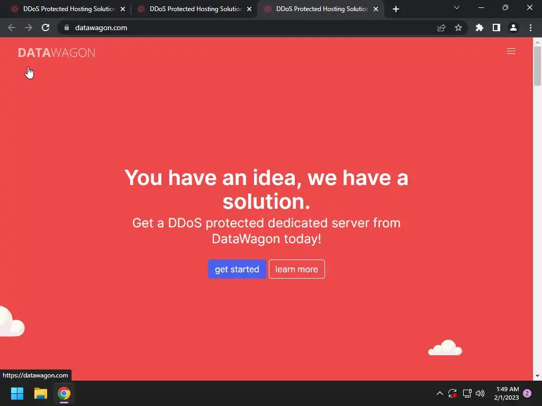The height and width of the screenshot is (406, 542).
Task: Click the blue get started button
Action: click(237, 269)
